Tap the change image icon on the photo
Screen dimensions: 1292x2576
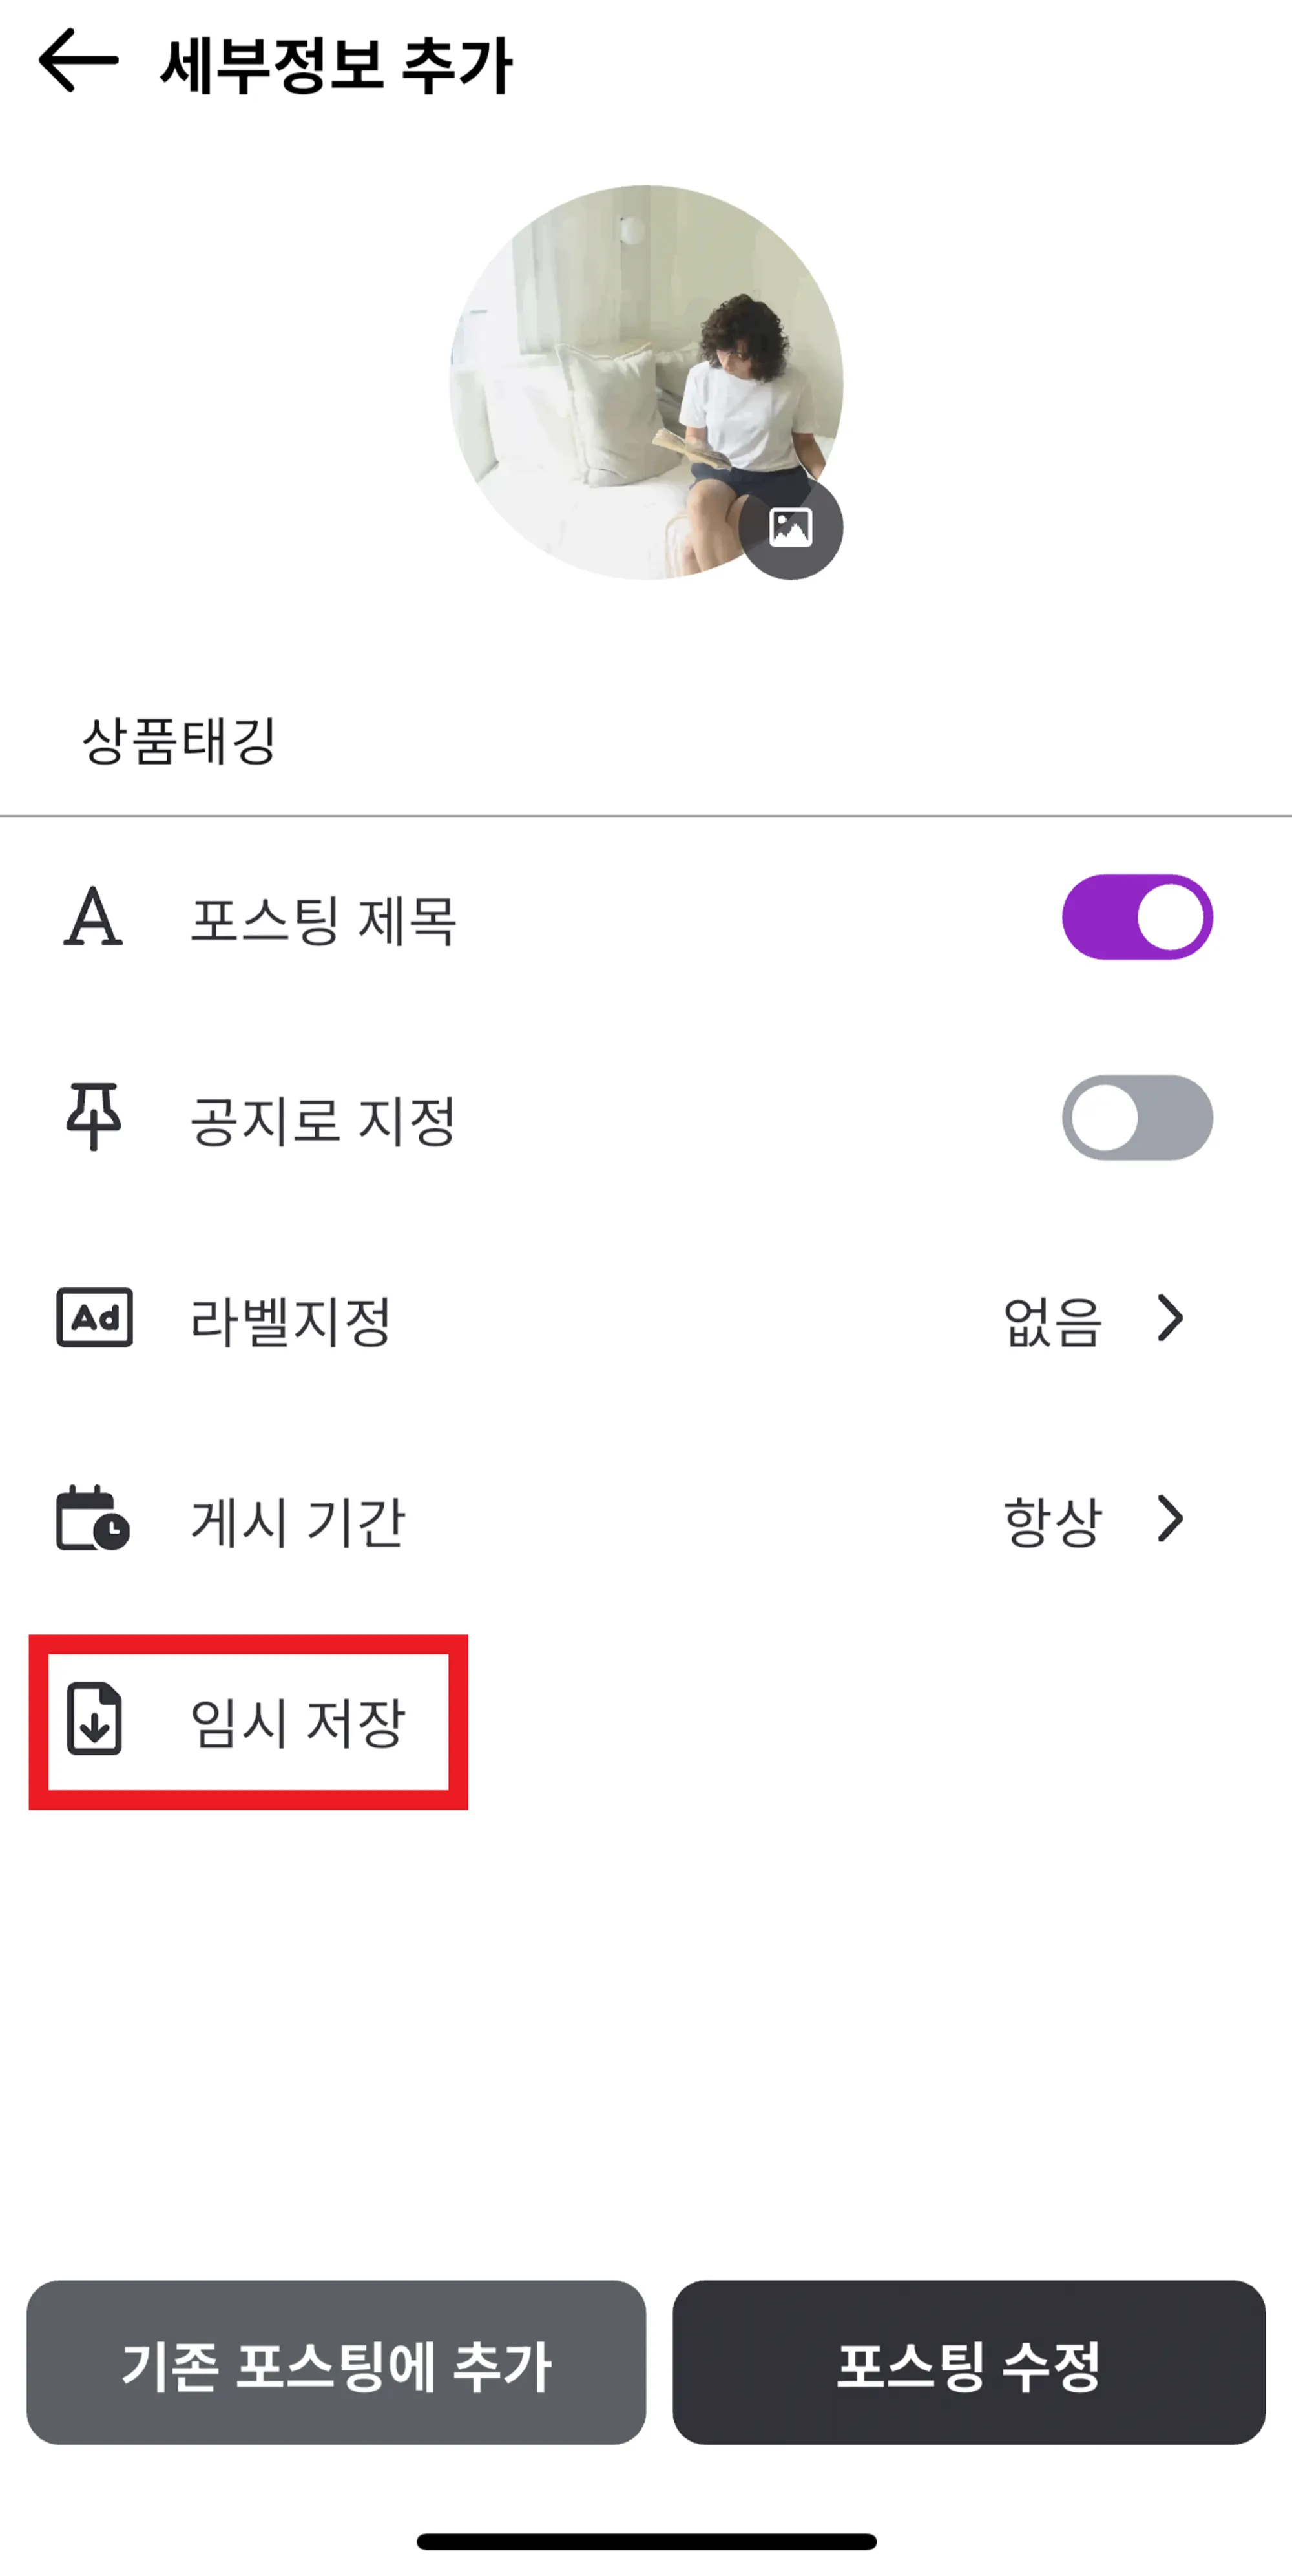coord(791,527)
